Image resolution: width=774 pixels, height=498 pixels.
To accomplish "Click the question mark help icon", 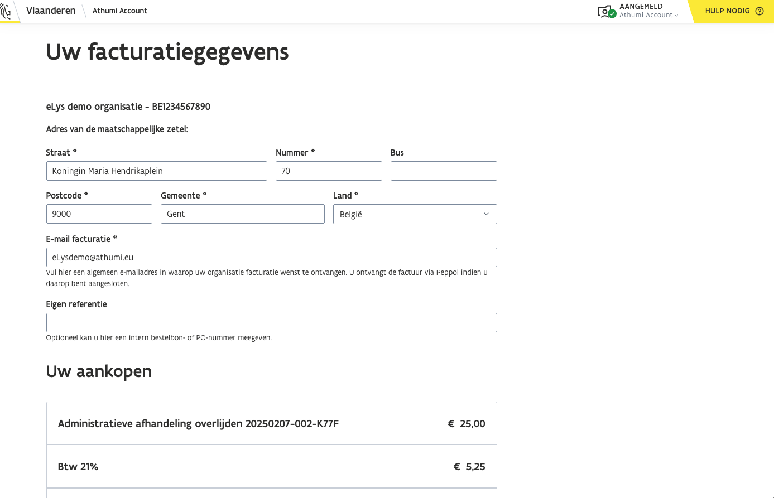I will pyautogui.click(x=759, y=11).
